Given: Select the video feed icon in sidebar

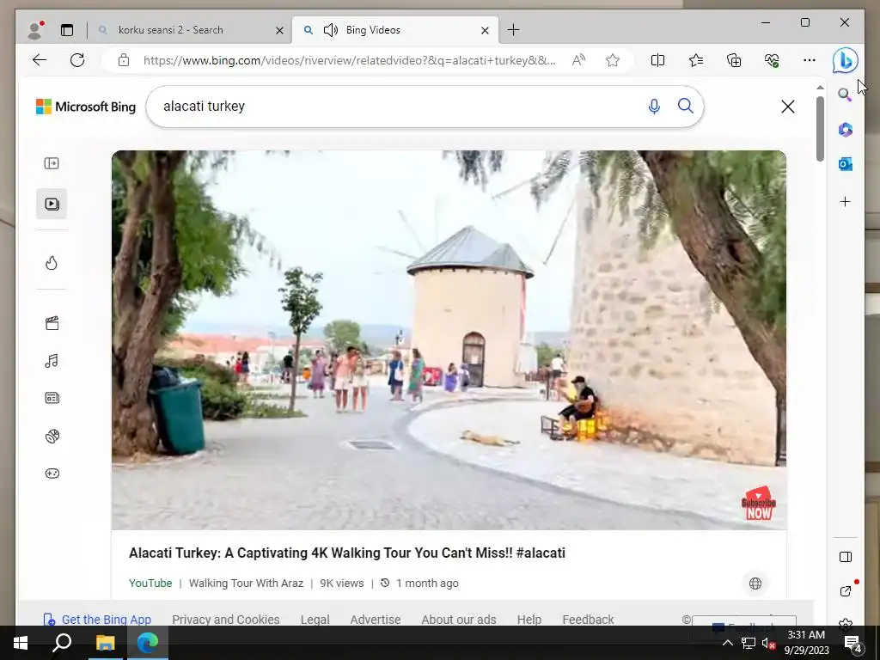Looking at the screenshot, I should (x=52, y=204).
